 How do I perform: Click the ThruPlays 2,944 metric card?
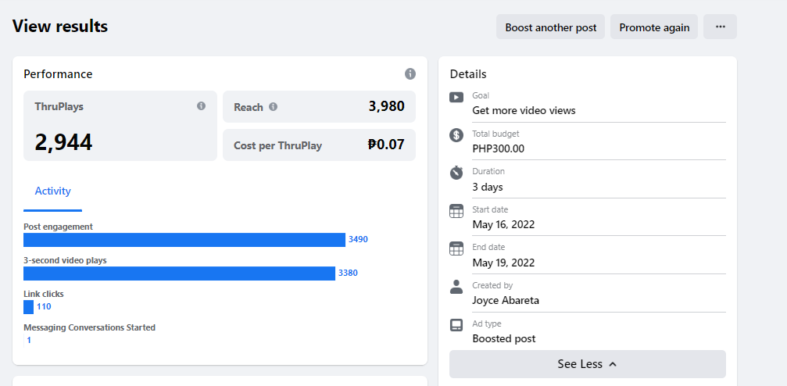120,126
